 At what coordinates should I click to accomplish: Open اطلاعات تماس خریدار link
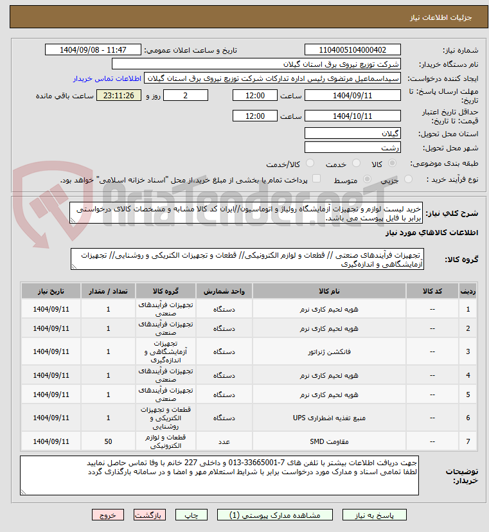(107, 79)
